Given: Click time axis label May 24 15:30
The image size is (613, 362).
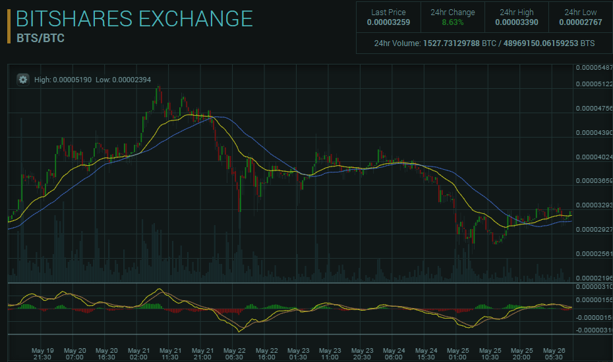Looking at the screenshot, I should tap(426, 354).
